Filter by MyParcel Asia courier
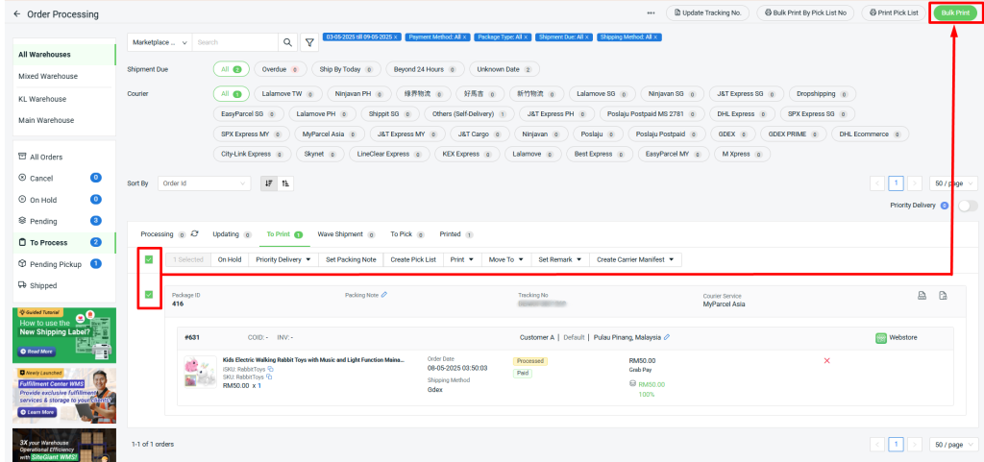The height and width of the screenshot is (462, 984). [330, 134]
